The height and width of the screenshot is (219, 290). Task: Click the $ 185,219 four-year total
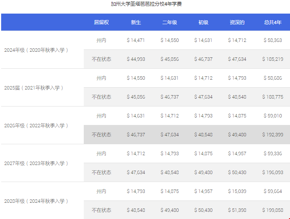click(273, 59)
